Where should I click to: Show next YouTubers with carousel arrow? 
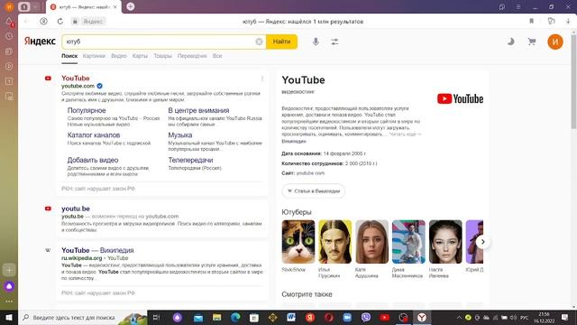tap(482, 242)
